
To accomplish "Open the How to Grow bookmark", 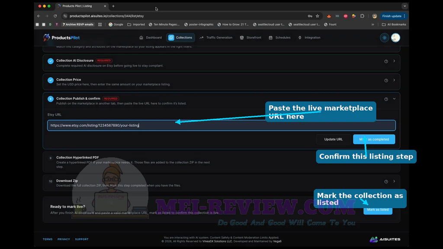I will pyautogui.click(x=233, y=25).
